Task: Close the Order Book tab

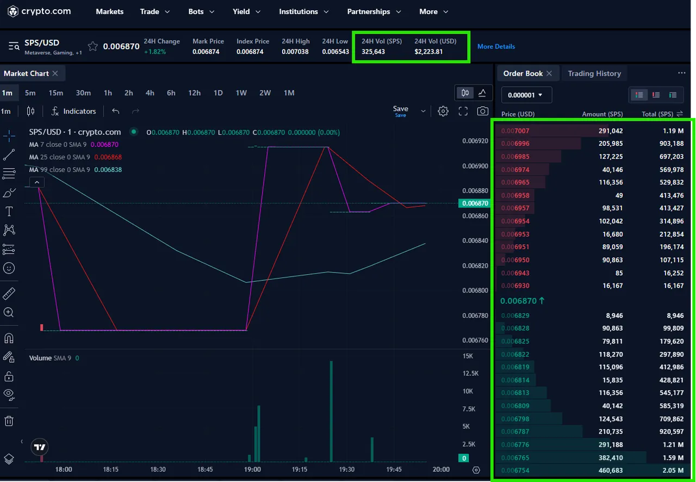Action: coord(549,73)
